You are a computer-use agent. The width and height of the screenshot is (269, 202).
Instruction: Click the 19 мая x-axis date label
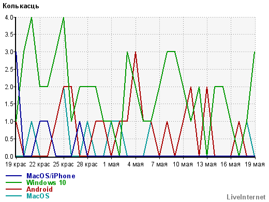[x=255, y=164]
